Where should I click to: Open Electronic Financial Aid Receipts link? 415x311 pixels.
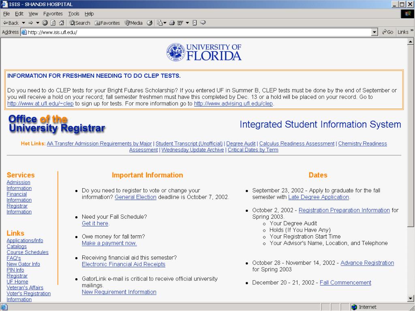[x=124, y=264]
